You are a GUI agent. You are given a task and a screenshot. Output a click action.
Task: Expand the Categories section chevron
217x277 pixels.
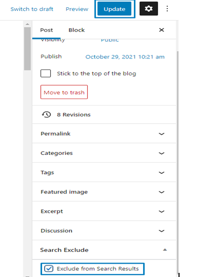point(162,153)
